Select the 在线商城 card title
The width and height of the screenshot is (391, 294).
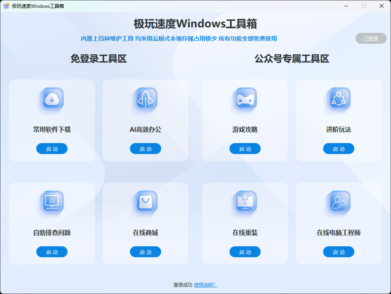(x=146, y=233)
